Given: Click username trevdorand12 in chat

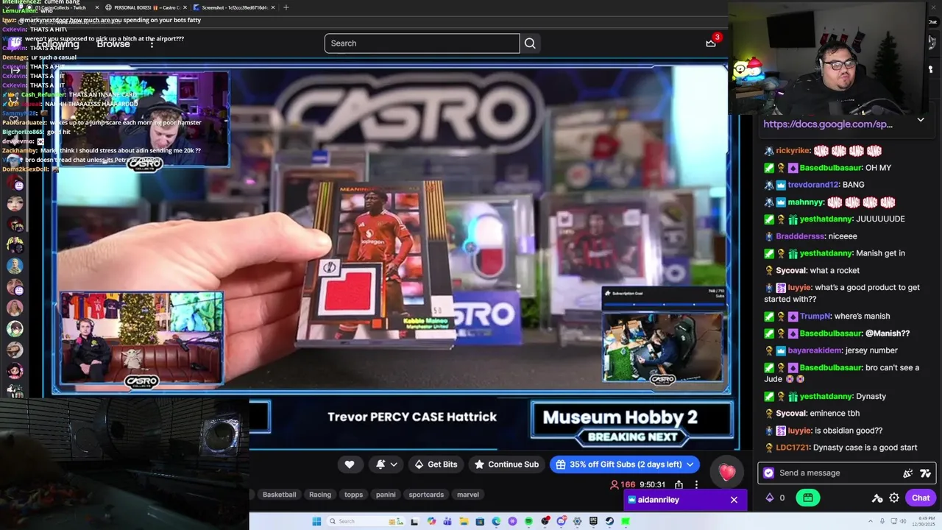Looking at the screenshot, I should 813,185.
